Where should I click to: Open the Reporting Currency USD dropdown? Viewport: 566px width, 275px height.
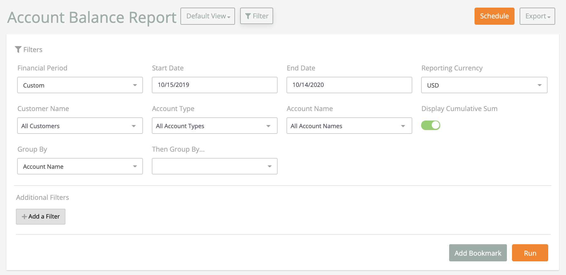coord(484,85)
